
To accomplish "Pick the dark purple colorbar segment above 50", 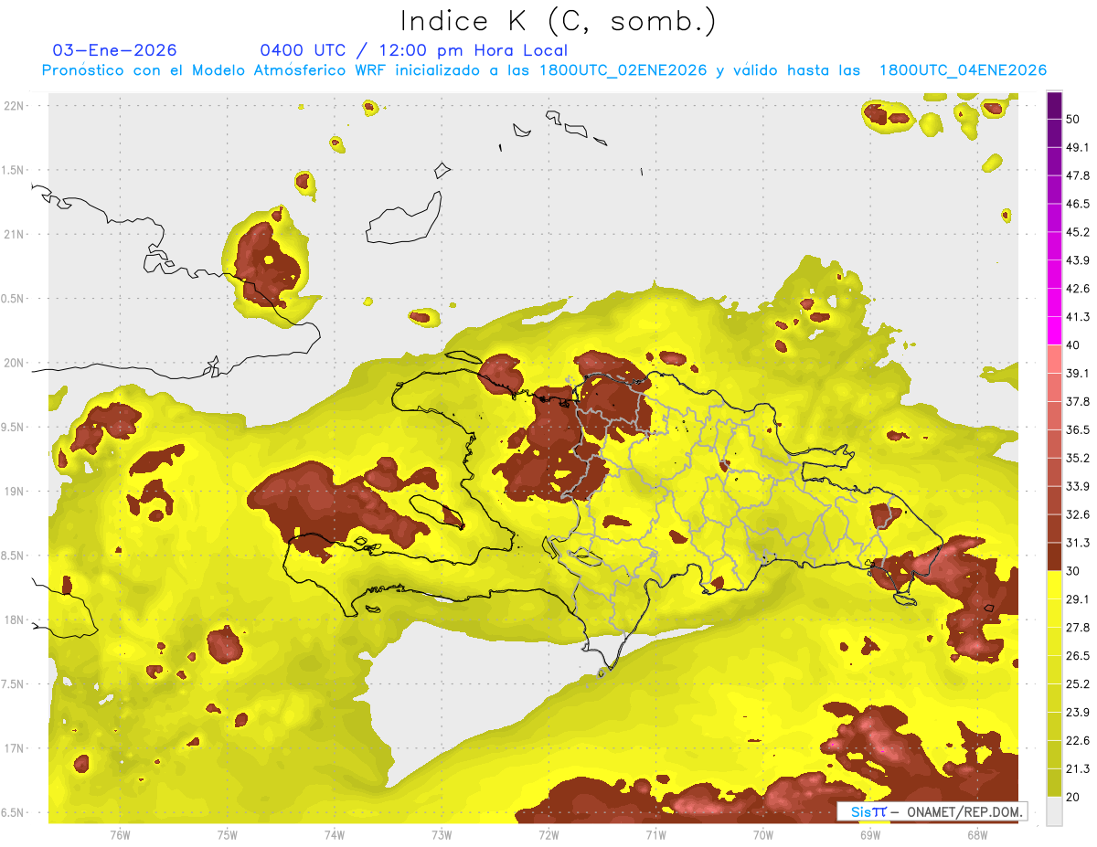I will 1054,106.
